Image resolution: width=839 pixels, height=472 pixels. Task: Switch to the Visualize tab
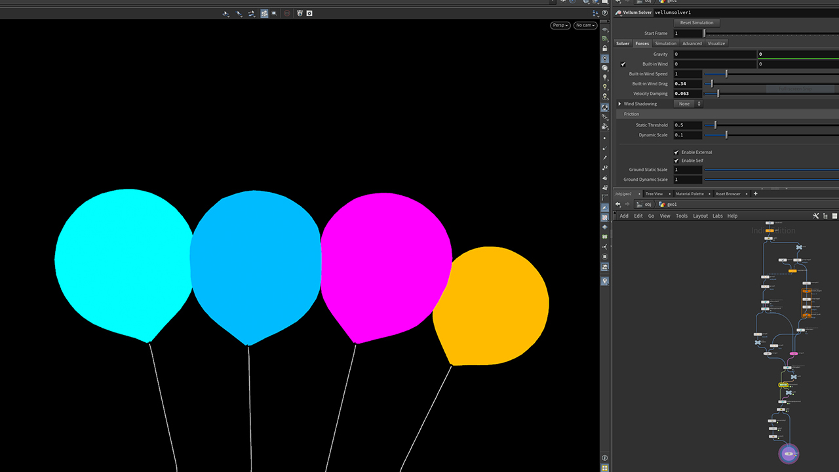coord(716,43)
